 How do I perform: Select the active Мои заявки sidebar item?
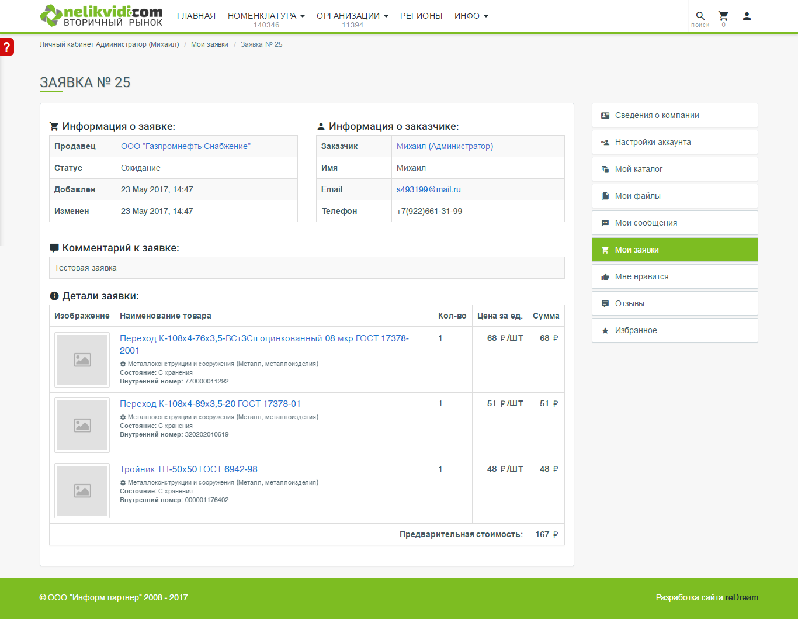[x=675, y=250]
